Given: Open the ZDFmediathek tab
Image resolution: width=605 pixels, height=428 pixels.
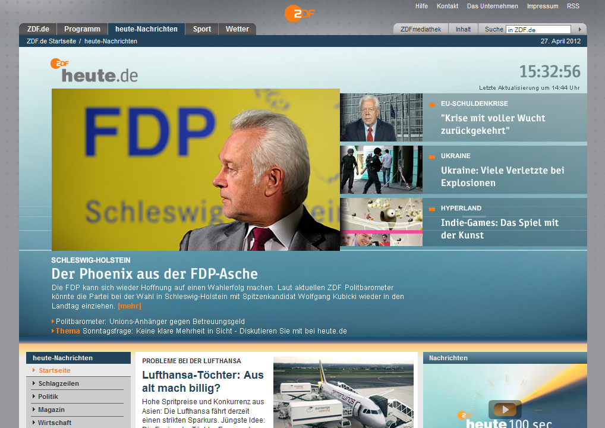Looking at the screenshot, I should [x=421, y=29].
